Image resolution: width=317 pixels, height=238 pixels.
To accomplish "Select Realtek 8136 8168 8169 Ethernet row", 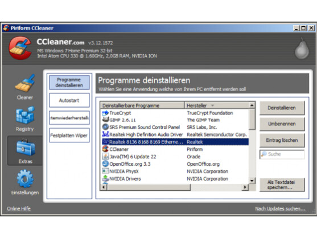I will pyautogui.click(x=175, y=142).
